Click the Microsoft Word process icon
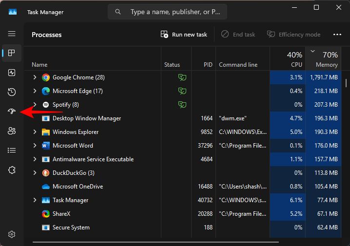This screenshot has height=246, width=350. [x=46, y=146]
